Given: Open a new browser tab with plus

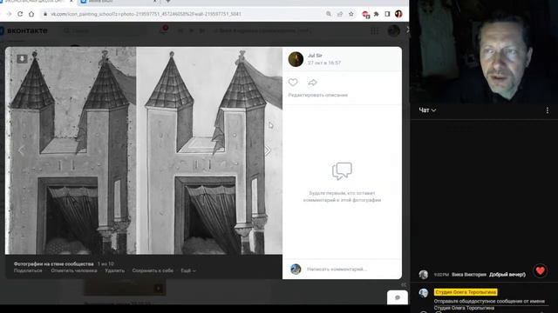Looking at the screenshot, I should point(168,2).
